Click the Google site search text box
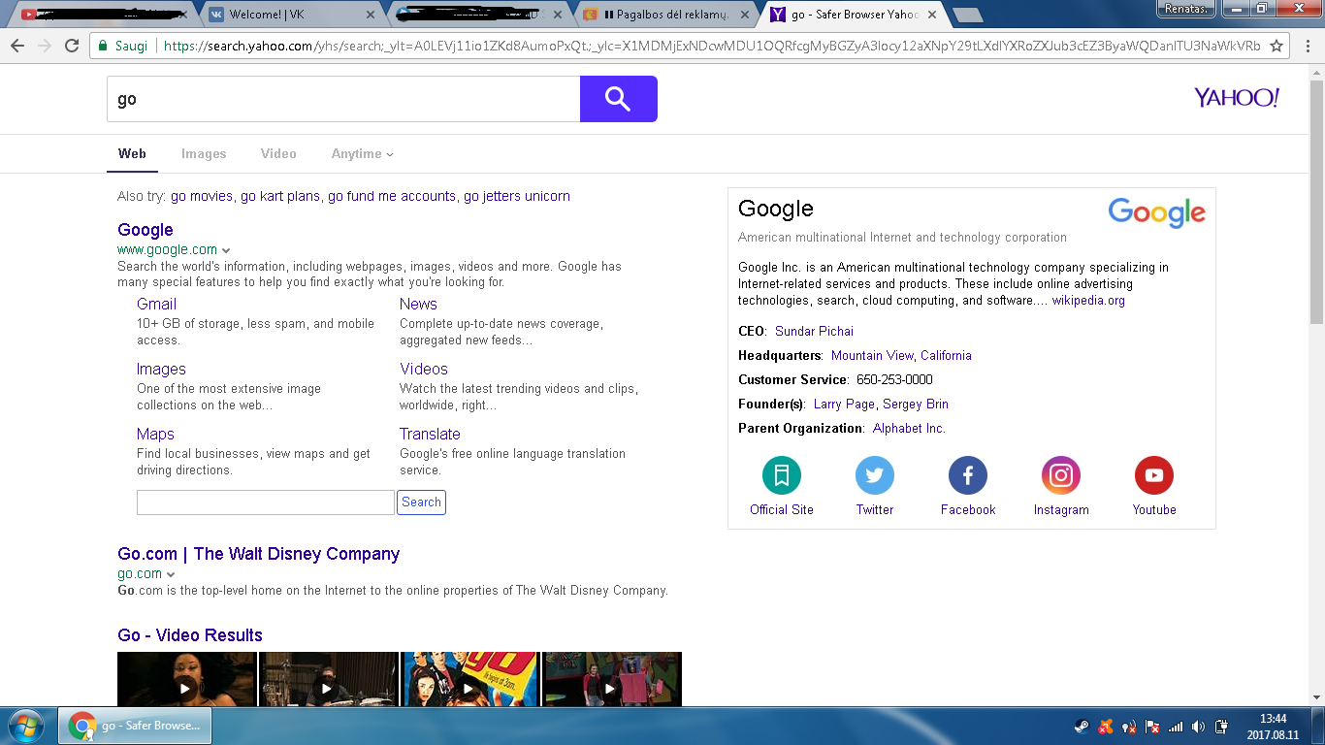1325x745 pixels. [266, 502]
